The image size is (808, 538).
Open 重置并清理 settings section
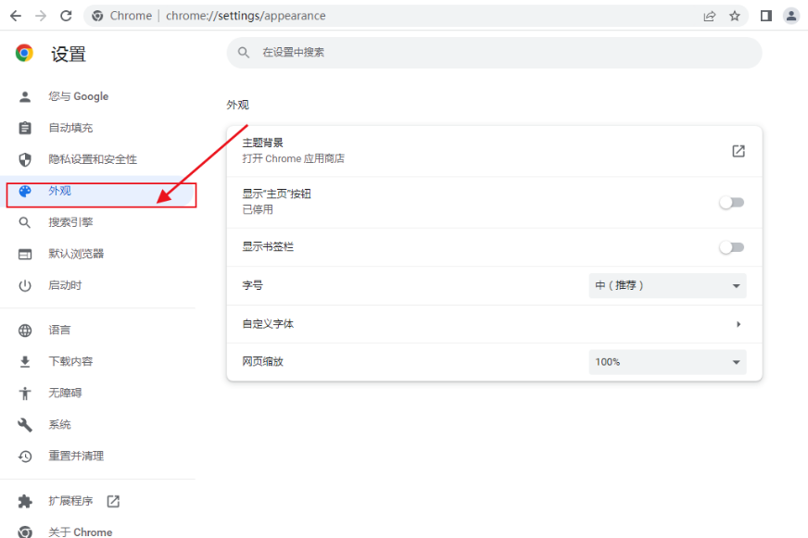pos(76,456)
